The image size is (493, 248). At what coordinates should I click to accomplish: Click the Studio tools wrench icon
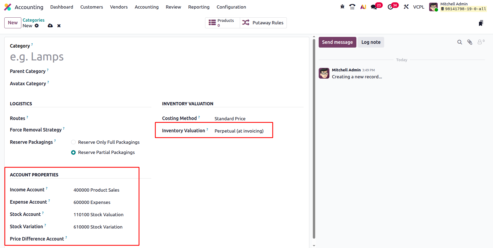click(406, 7)
